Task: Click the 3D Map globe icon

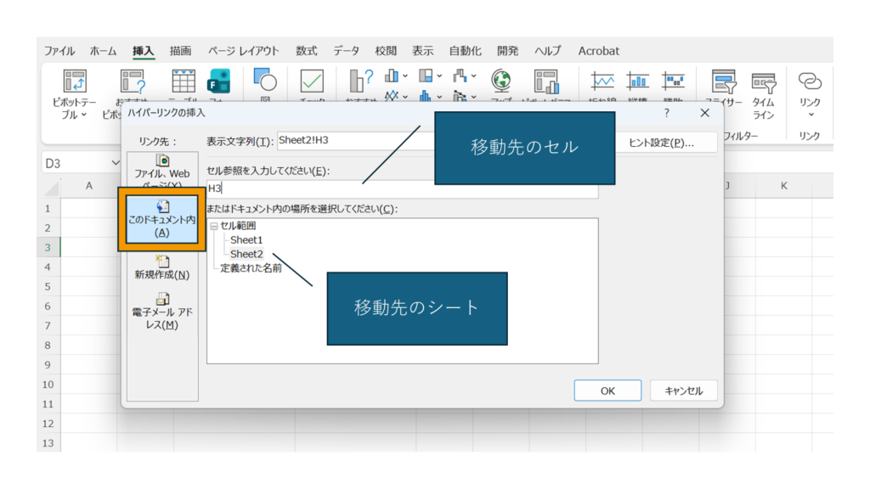Action: coord(501,81)
